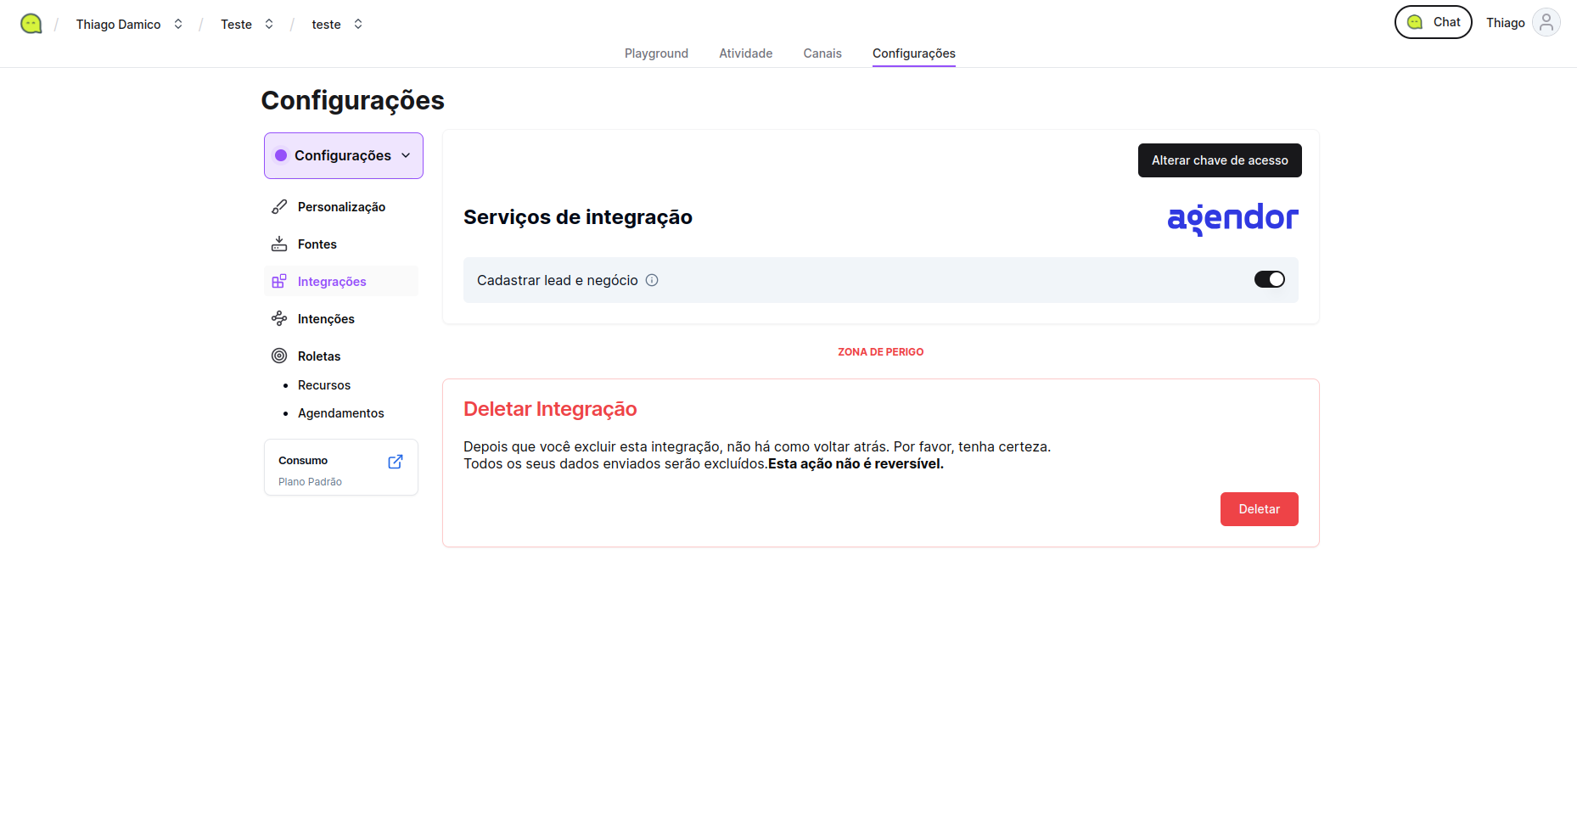Click Alterar chave de acesso button
The height and width of the screenshot is (813, 1577).
1219,160
